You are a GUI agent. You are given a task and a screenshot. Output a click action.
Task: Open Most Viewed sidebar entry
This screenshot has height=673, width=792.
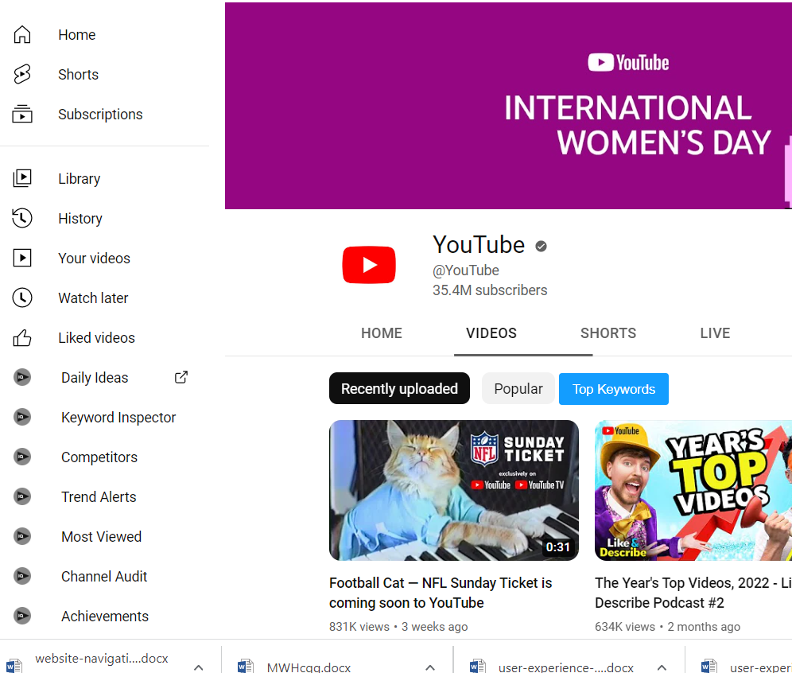[x=101, y=537]
